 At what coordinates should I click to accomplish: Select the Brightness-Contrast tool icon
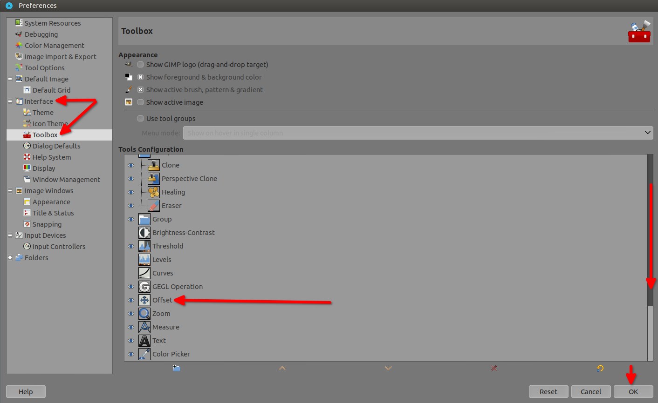pyautogui.click(x=144, y=233)
